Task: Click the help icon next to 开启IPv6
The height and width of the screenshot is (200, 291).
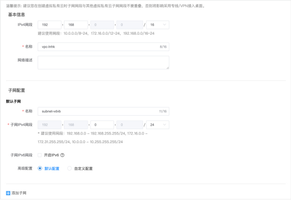Action: [x=63, y=155]
